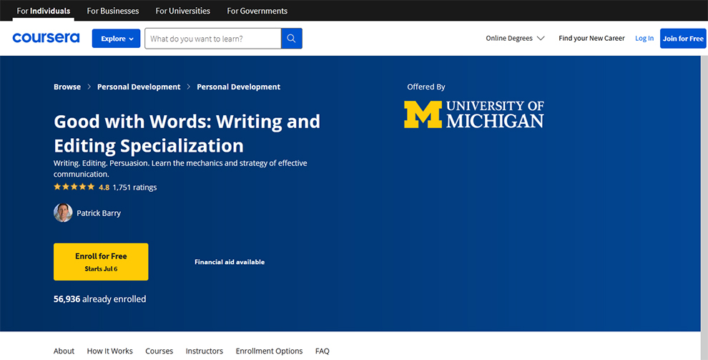
Task: Click the University of Michigan logo
Action: (473, 115)
